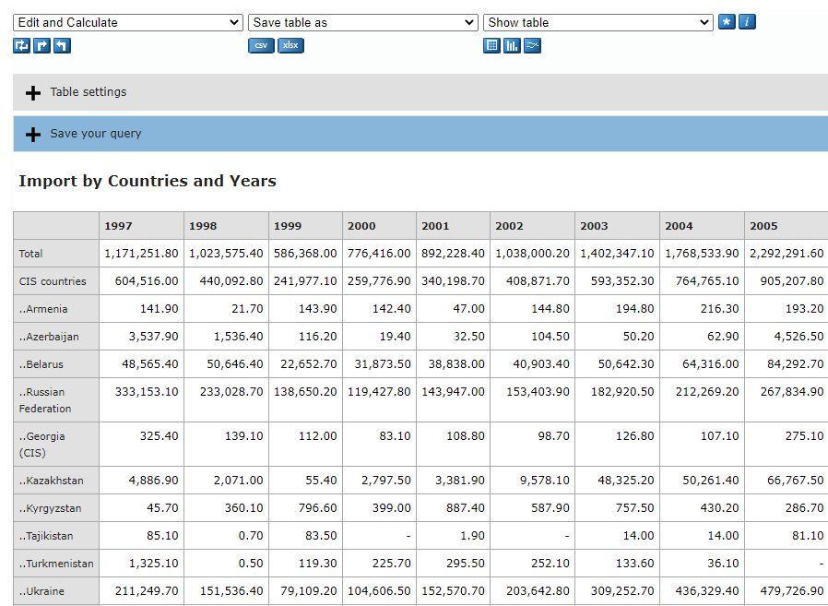Image resolution: width=828 pixels, height=606 pixels.
Task: Click the rotate table counter-clockwise icon
Action: click(62, 46)
